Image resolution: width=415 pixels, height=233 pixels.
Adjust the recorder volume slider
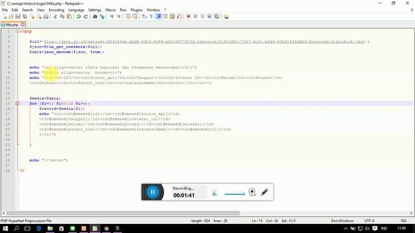(x=234, y=194)
